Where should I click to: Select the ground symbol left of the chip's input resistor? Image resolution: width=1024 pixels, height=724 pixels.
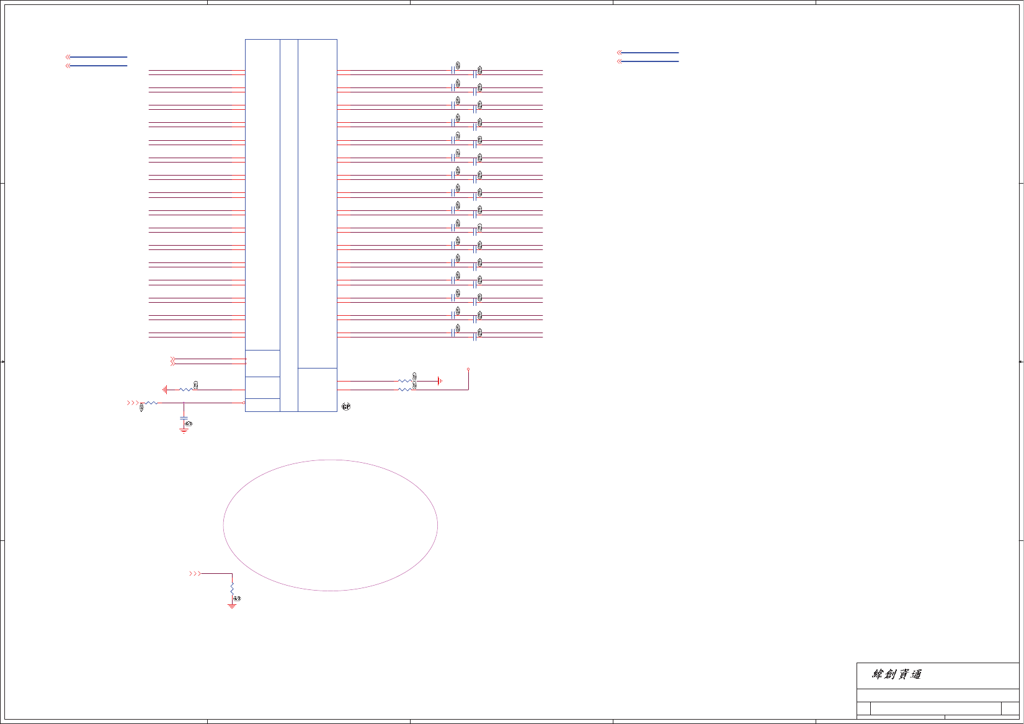pos(166,390)
